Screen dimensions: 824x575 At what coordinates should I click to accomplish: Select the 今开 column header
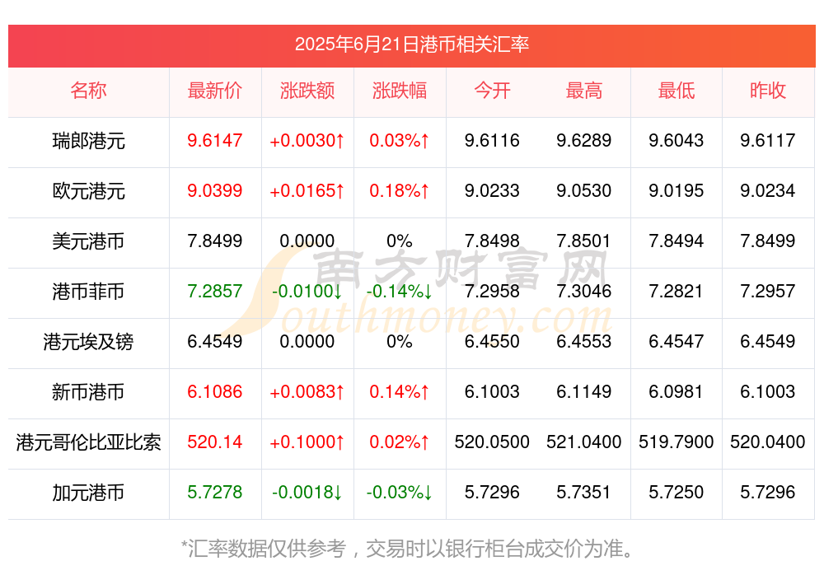492,91
